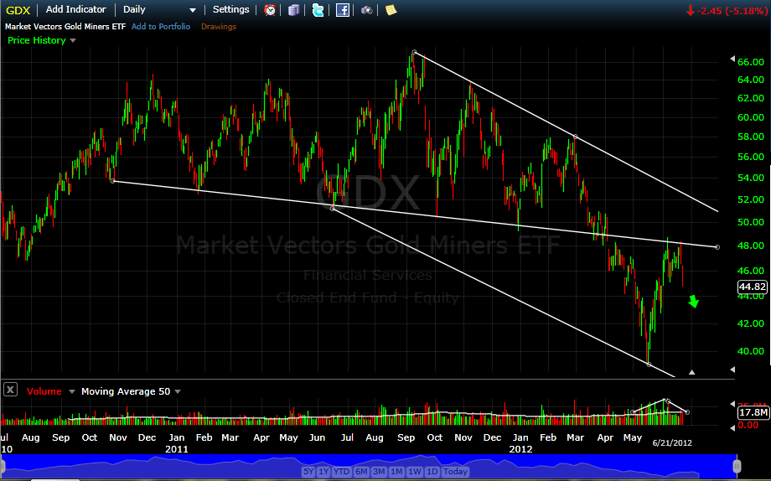Click the red down arrow price change
Viewport: 771px width, 481px height.
pos(691,10)
